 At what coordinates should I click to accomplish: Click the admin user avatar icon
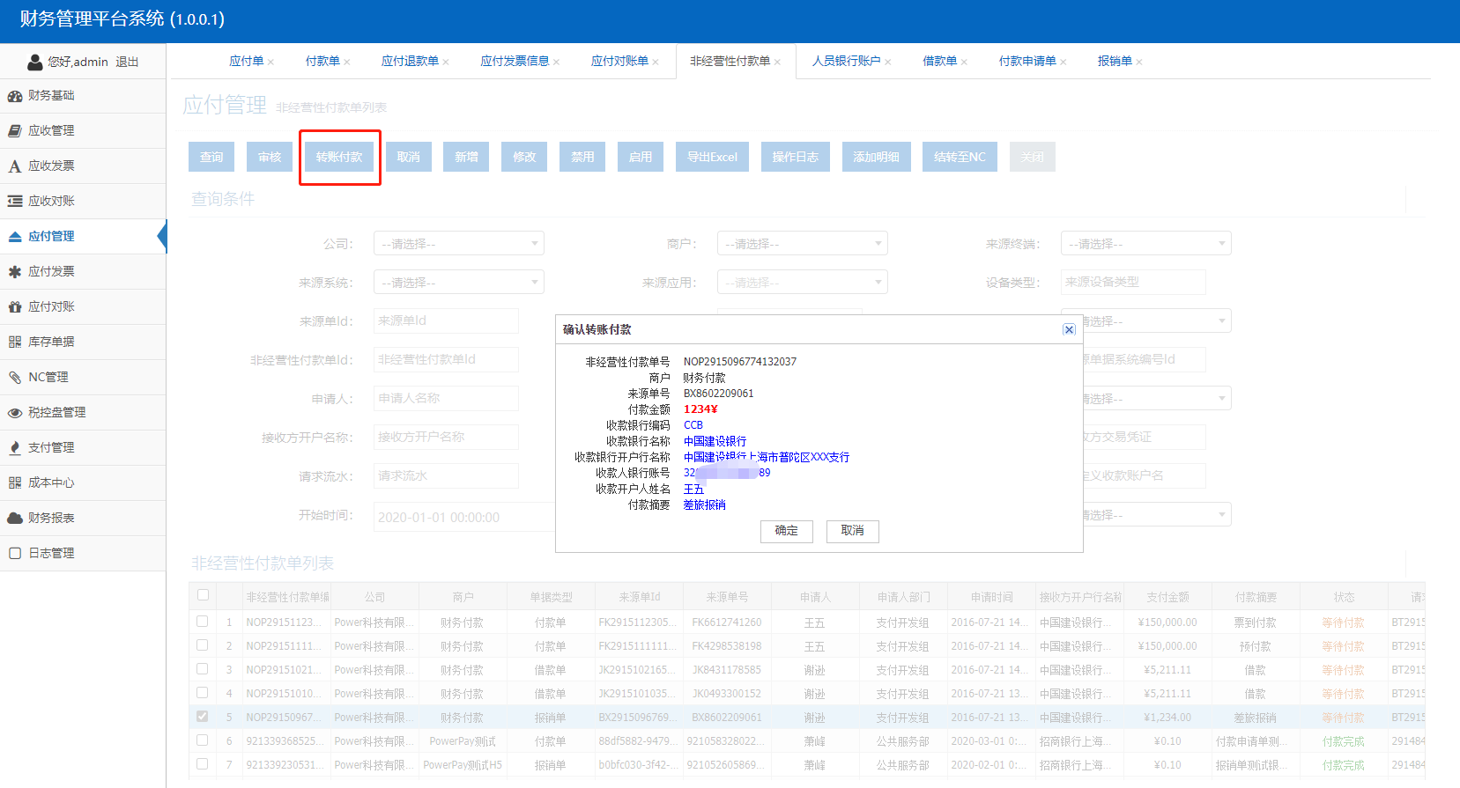[x=35, y=63]
